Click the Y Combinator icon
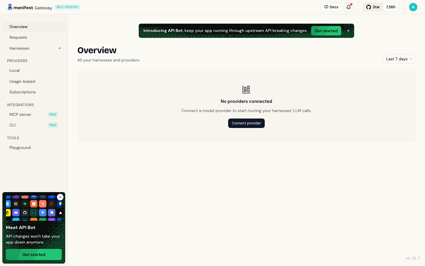This screenshot has height=266, width=425. pyautogui.click(x=34, y=204)
